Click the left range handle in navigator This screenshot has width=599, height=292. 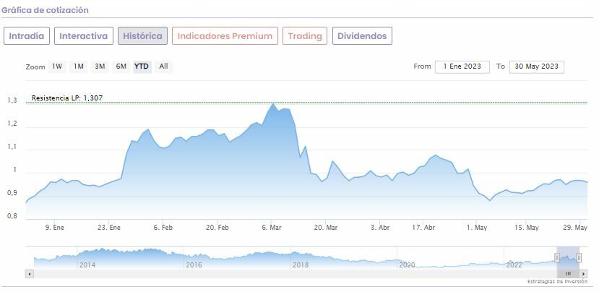pyautogui.click(x=557, y=257)
